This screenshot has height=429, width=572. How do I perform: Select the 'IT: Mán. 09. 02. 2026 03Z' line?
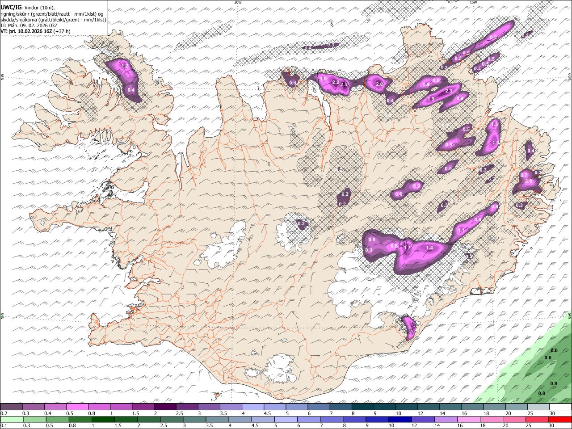click(29, 26)
